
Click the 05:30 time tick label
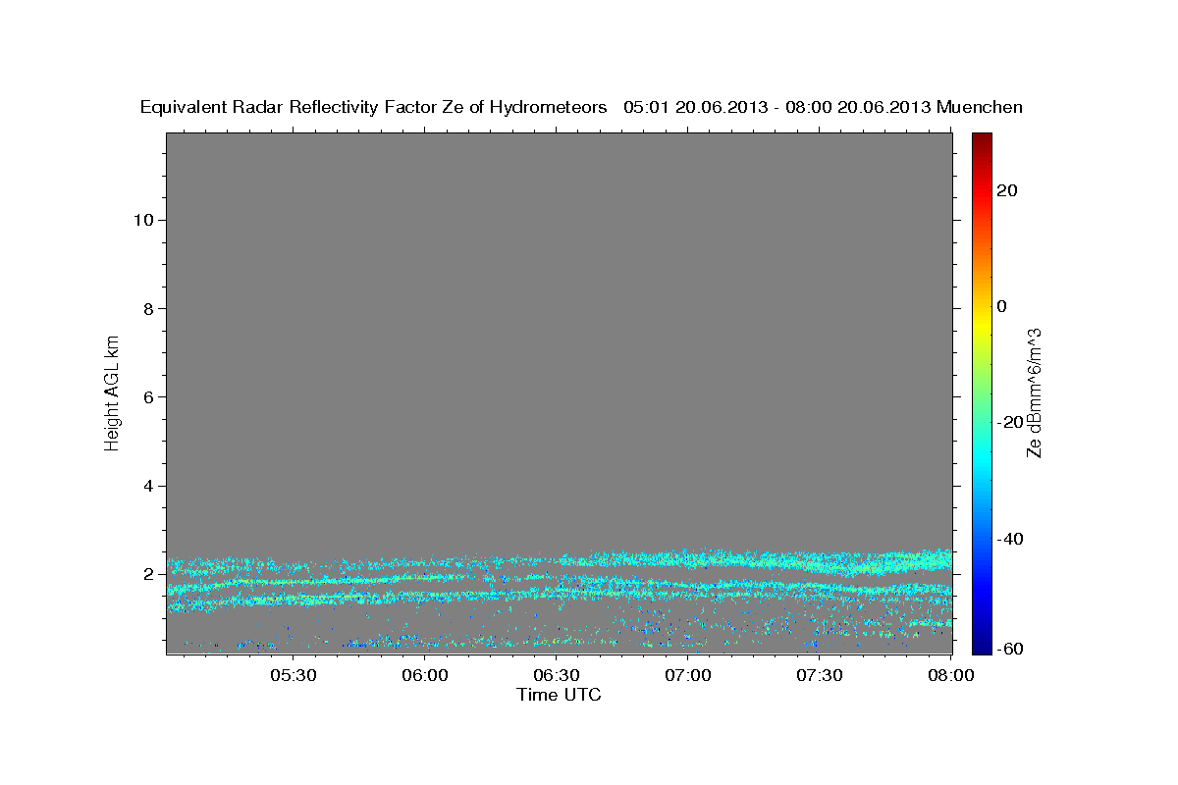[x=294, y=675]
